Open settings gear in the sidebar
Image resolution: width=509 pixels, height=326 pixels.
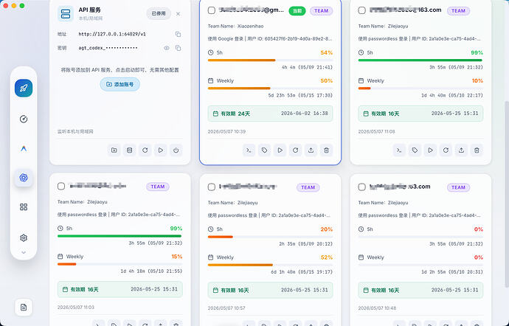tap(24, 237)
